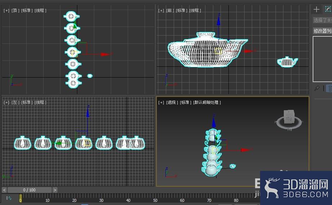Open the [左] view label menu
Screen dimensions: 332x205
tap(15, 102)
